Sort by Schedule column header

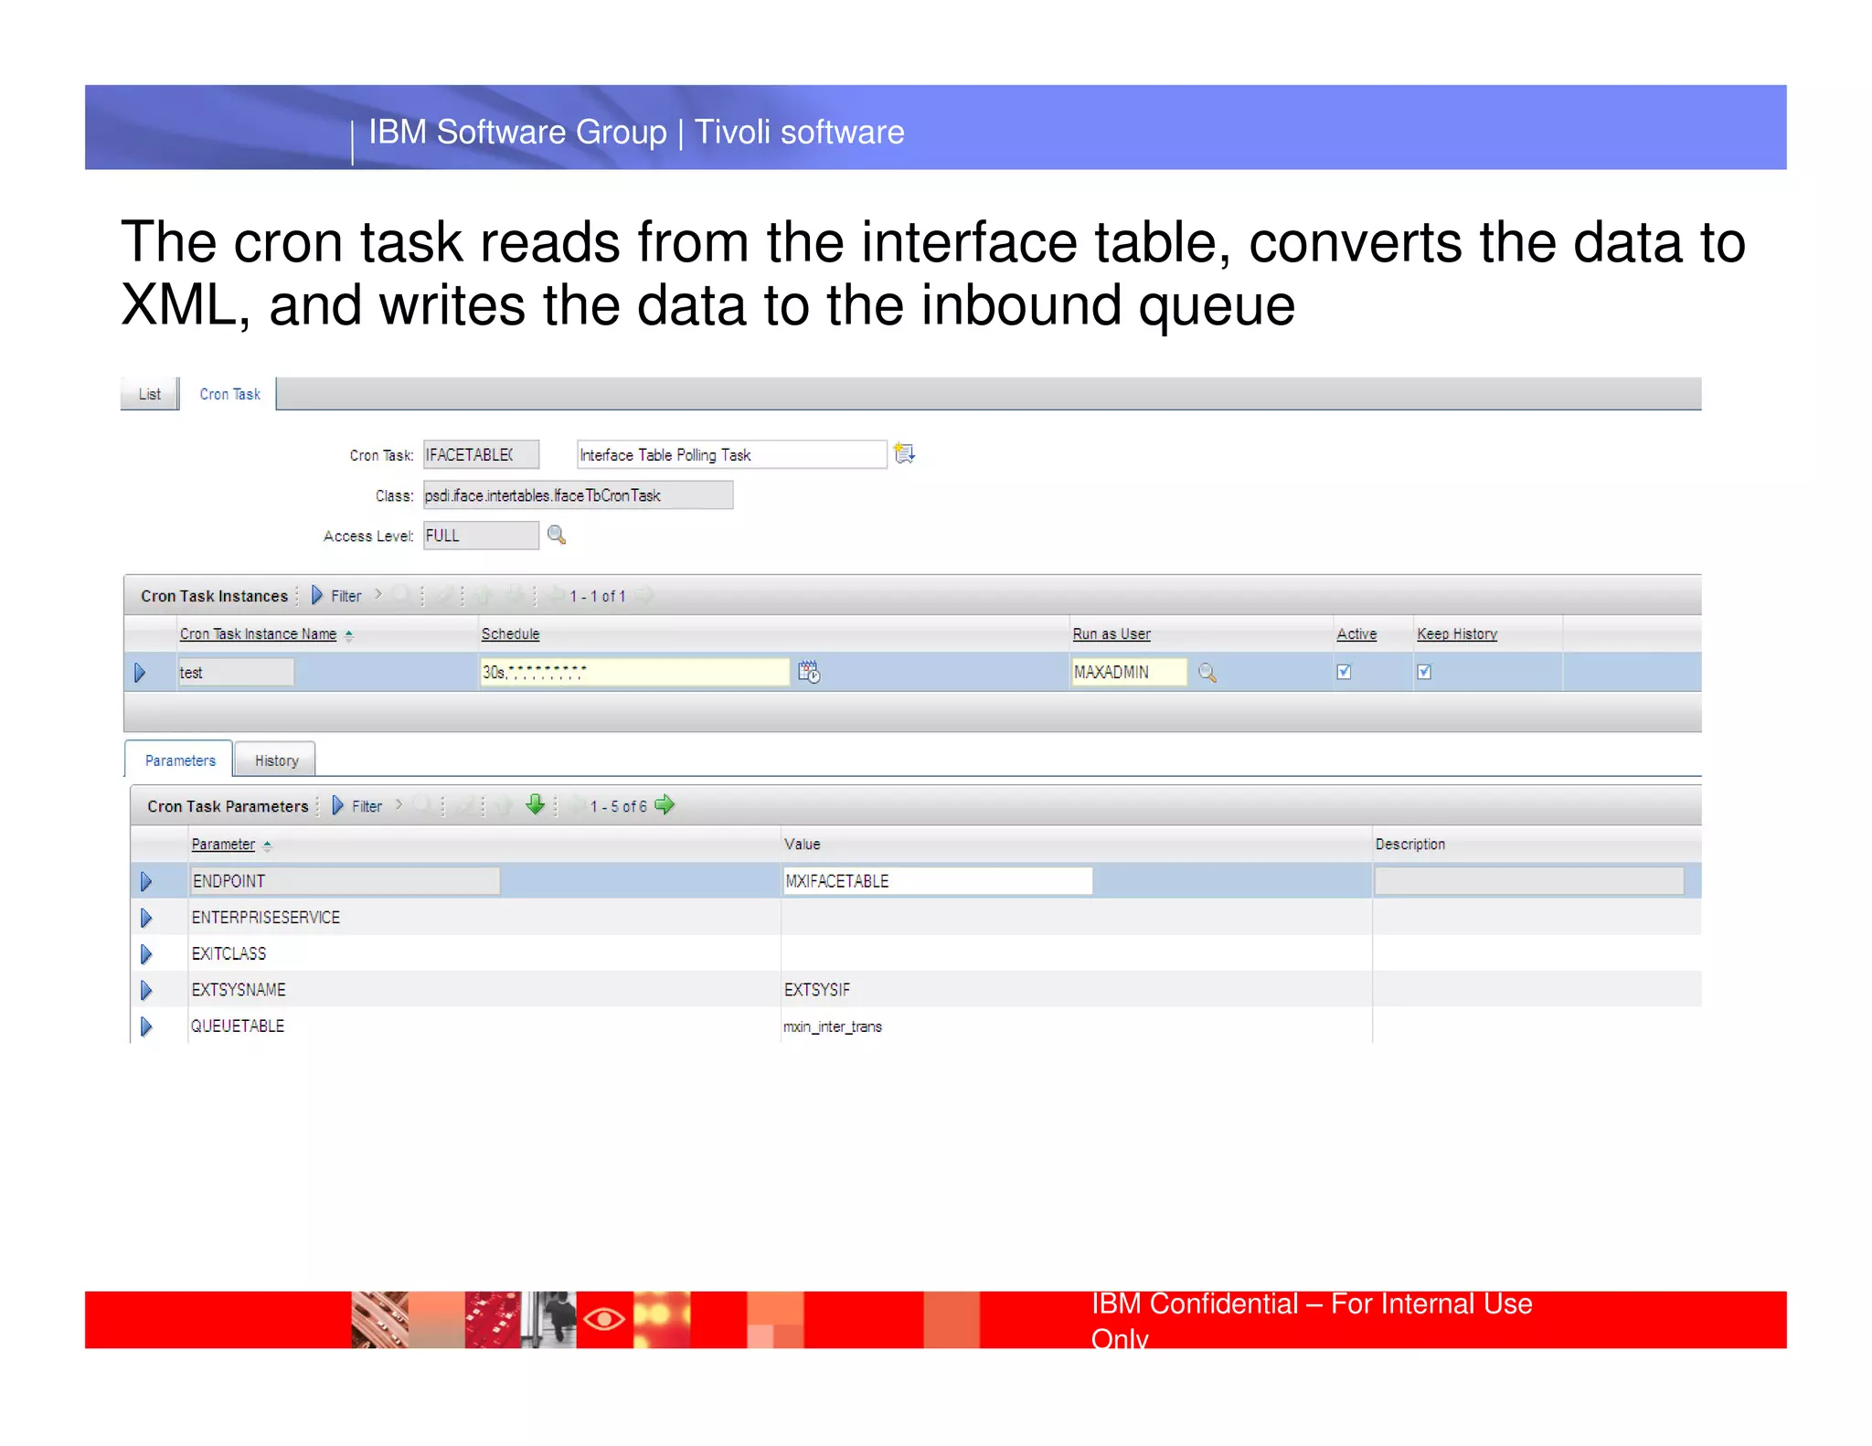510,633
